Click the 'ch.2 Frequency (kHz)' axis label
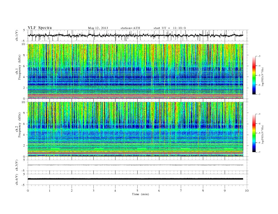 tap(18, 125)
